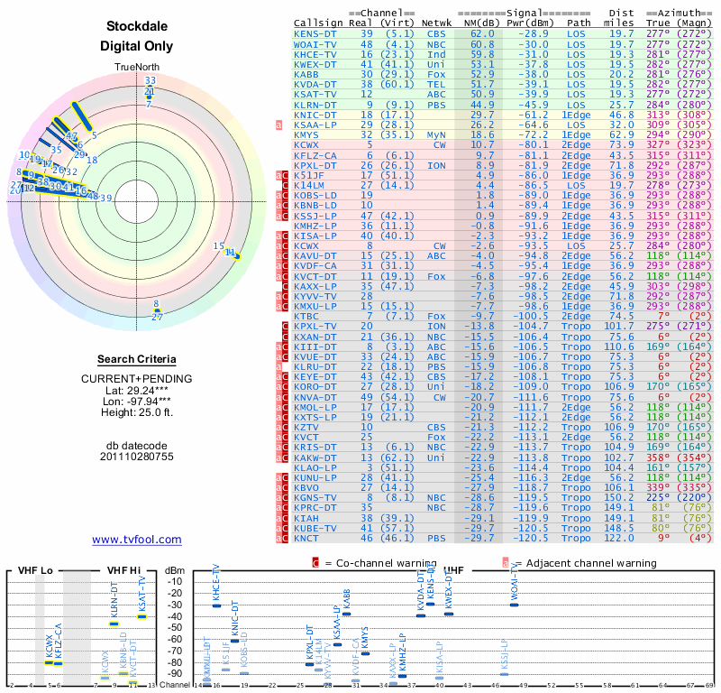Viewport: 721px width, 693px height.
Task: Click the VHF Lo chart label
Action: coord(35,570)
